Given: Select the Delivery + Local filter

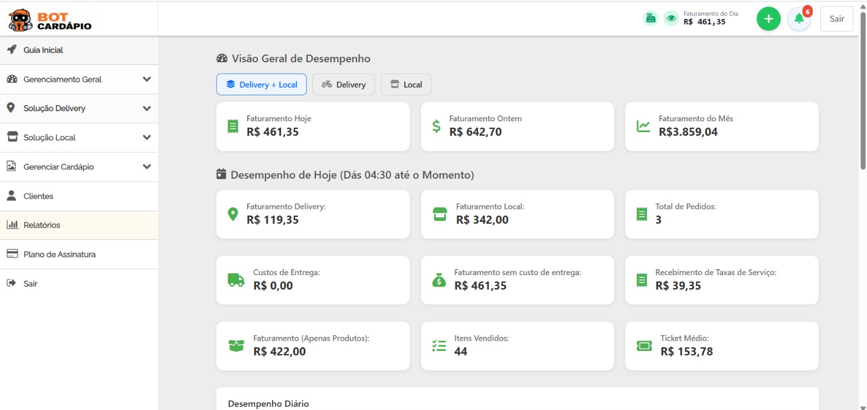Looking at the screenshot, I should pyautogui.click(x=261, y=84).
